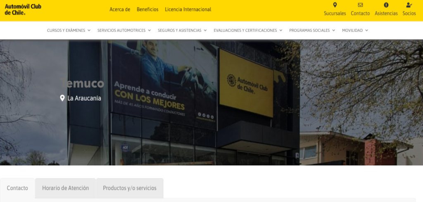
Task: Open the Evaluaciones y Certificaciones menu
Action: point(248,31)
